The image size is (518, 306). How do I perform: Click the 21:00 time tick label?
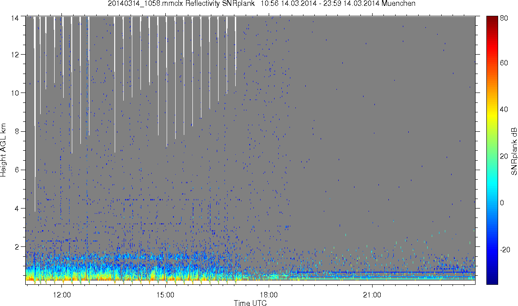[372, 295]
